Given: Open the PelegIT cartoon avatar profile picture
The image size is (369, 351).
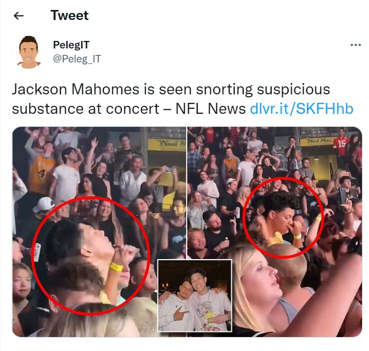Looking at the screenshot, I should pos(28,52).
